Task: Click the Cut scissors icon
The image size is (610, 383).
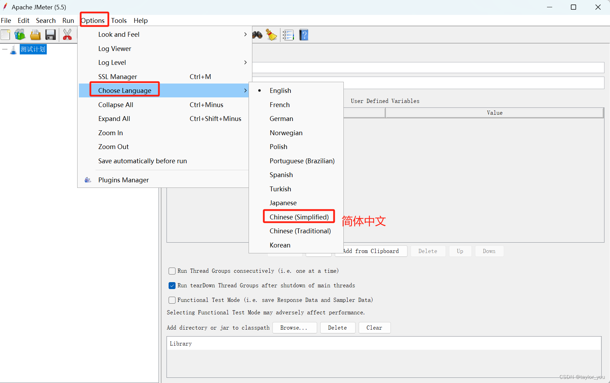Action: pyautogui.click(x=67, y=35)
